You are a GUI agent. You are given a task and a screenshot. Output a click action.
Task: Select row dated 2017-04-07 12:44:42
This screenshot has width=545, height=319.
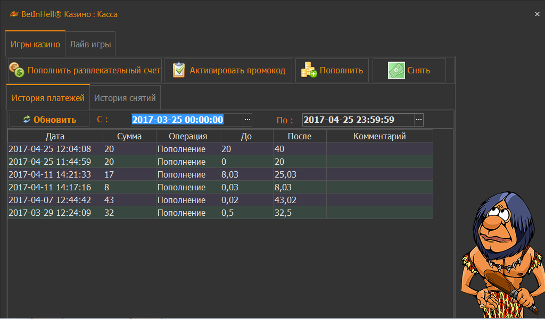coord(220,200)
